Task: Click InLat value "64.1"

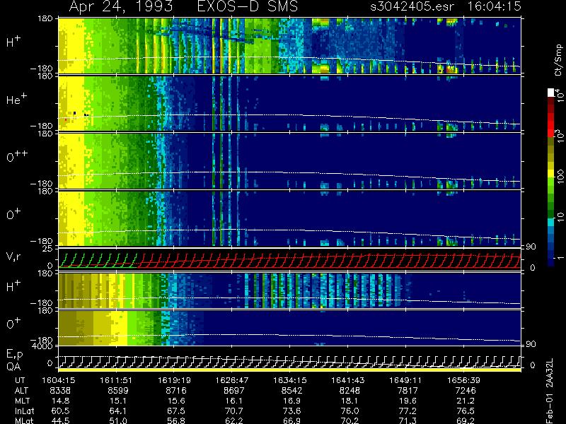Action: point(118,411)
